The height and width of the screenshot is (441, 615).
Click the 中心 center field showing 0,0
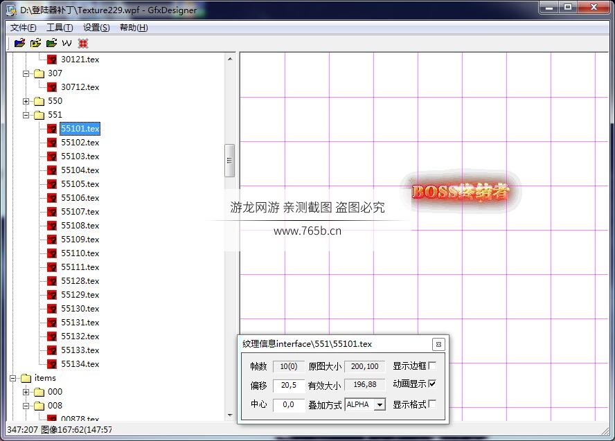click(289, 404)
